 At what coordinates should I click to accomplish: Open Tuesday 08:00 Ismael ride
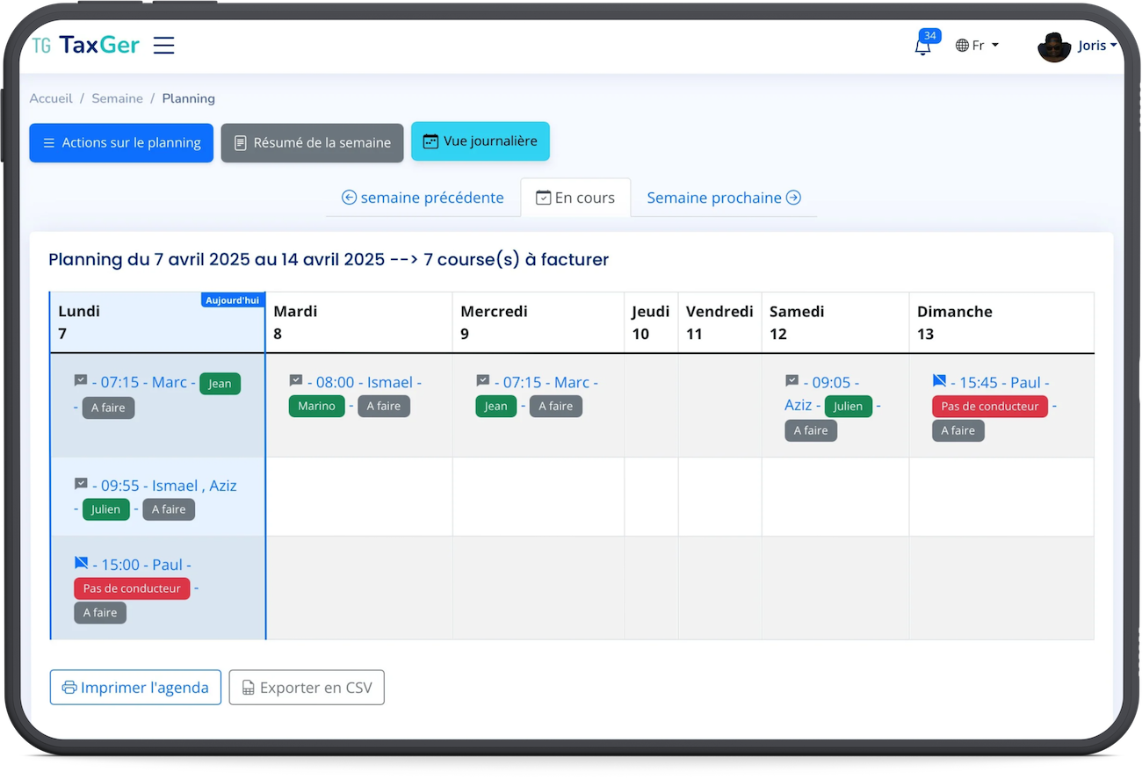[x=364, y=382]
